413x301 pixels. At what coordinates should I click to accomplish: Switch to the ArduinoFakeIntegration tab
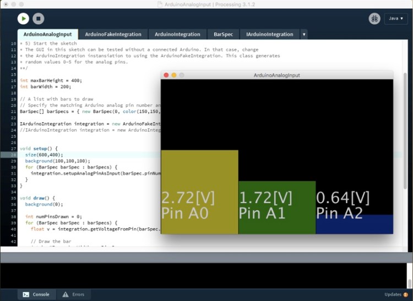tap(113, 34)
